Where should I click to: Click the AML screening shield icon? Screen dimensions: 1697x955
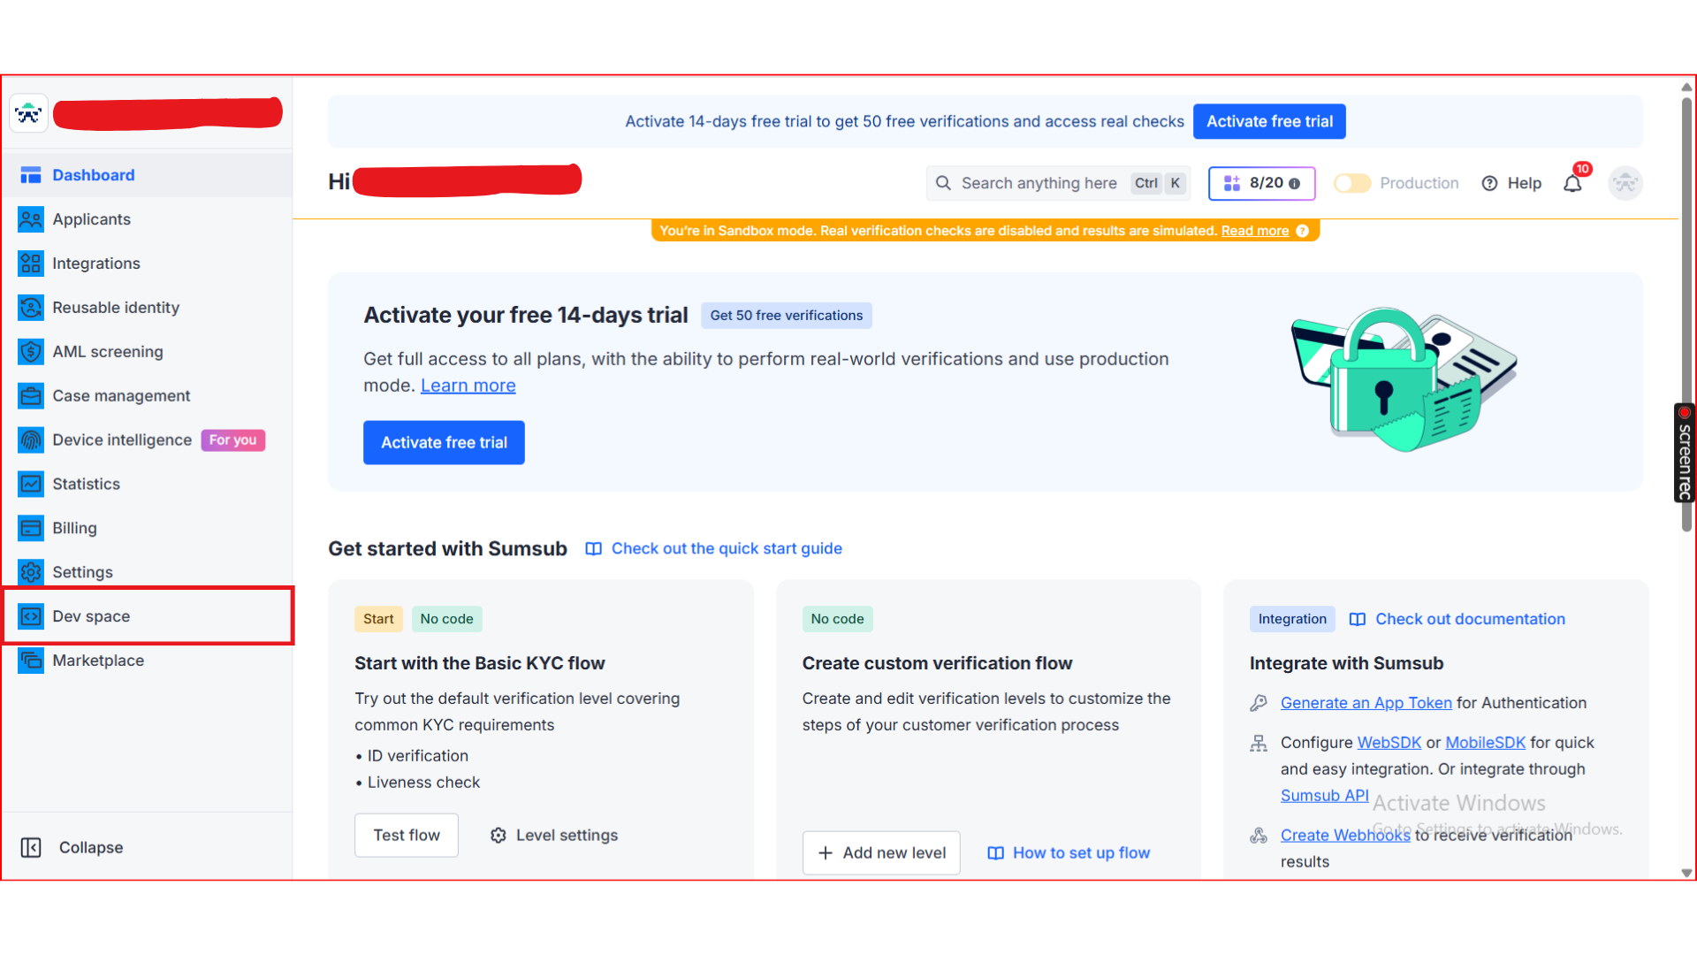[x=31, y=352]
